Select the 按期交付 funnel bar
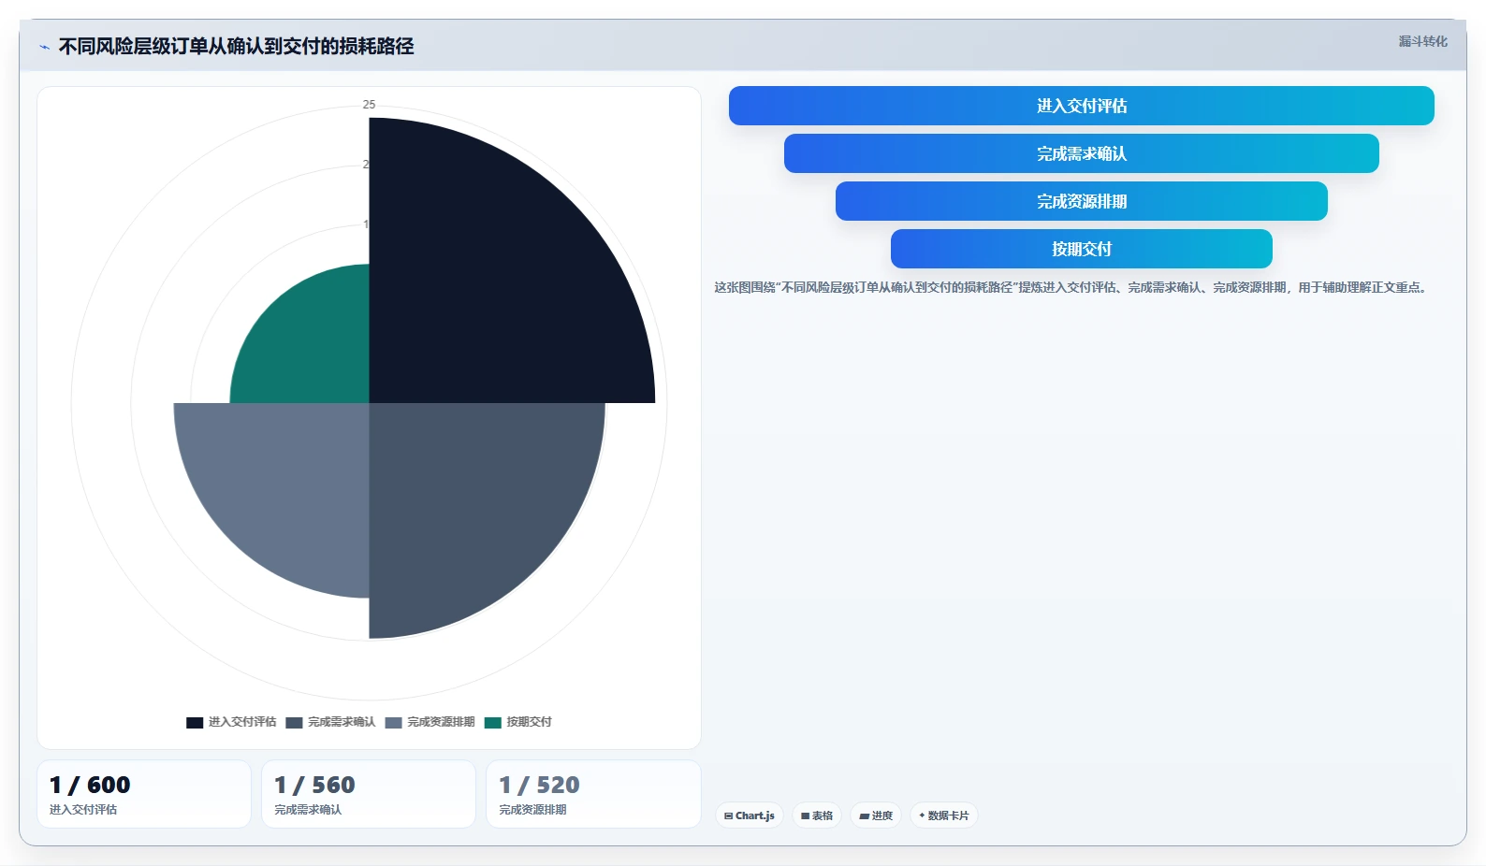Viewport: 1486px width, 866px height. 1081,249
